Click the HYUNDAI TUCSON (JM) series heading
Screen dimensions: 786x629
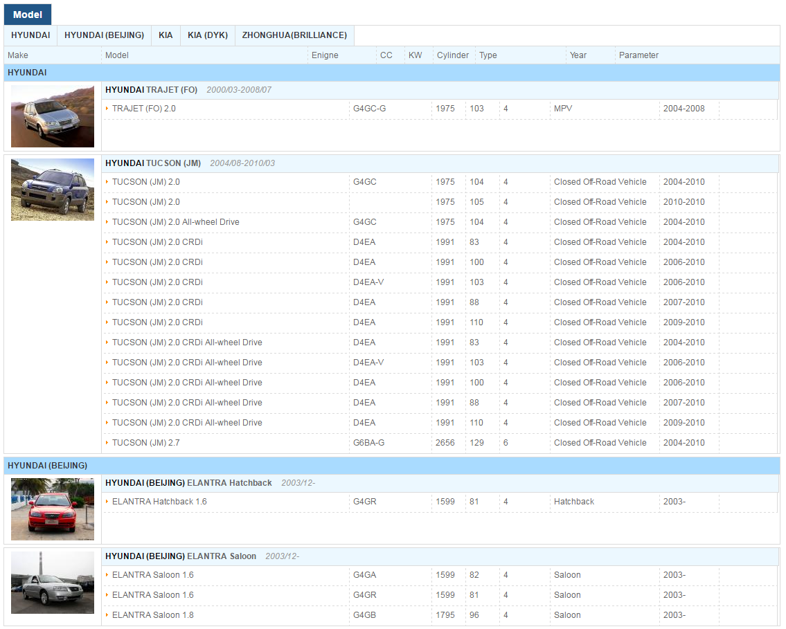153,163
